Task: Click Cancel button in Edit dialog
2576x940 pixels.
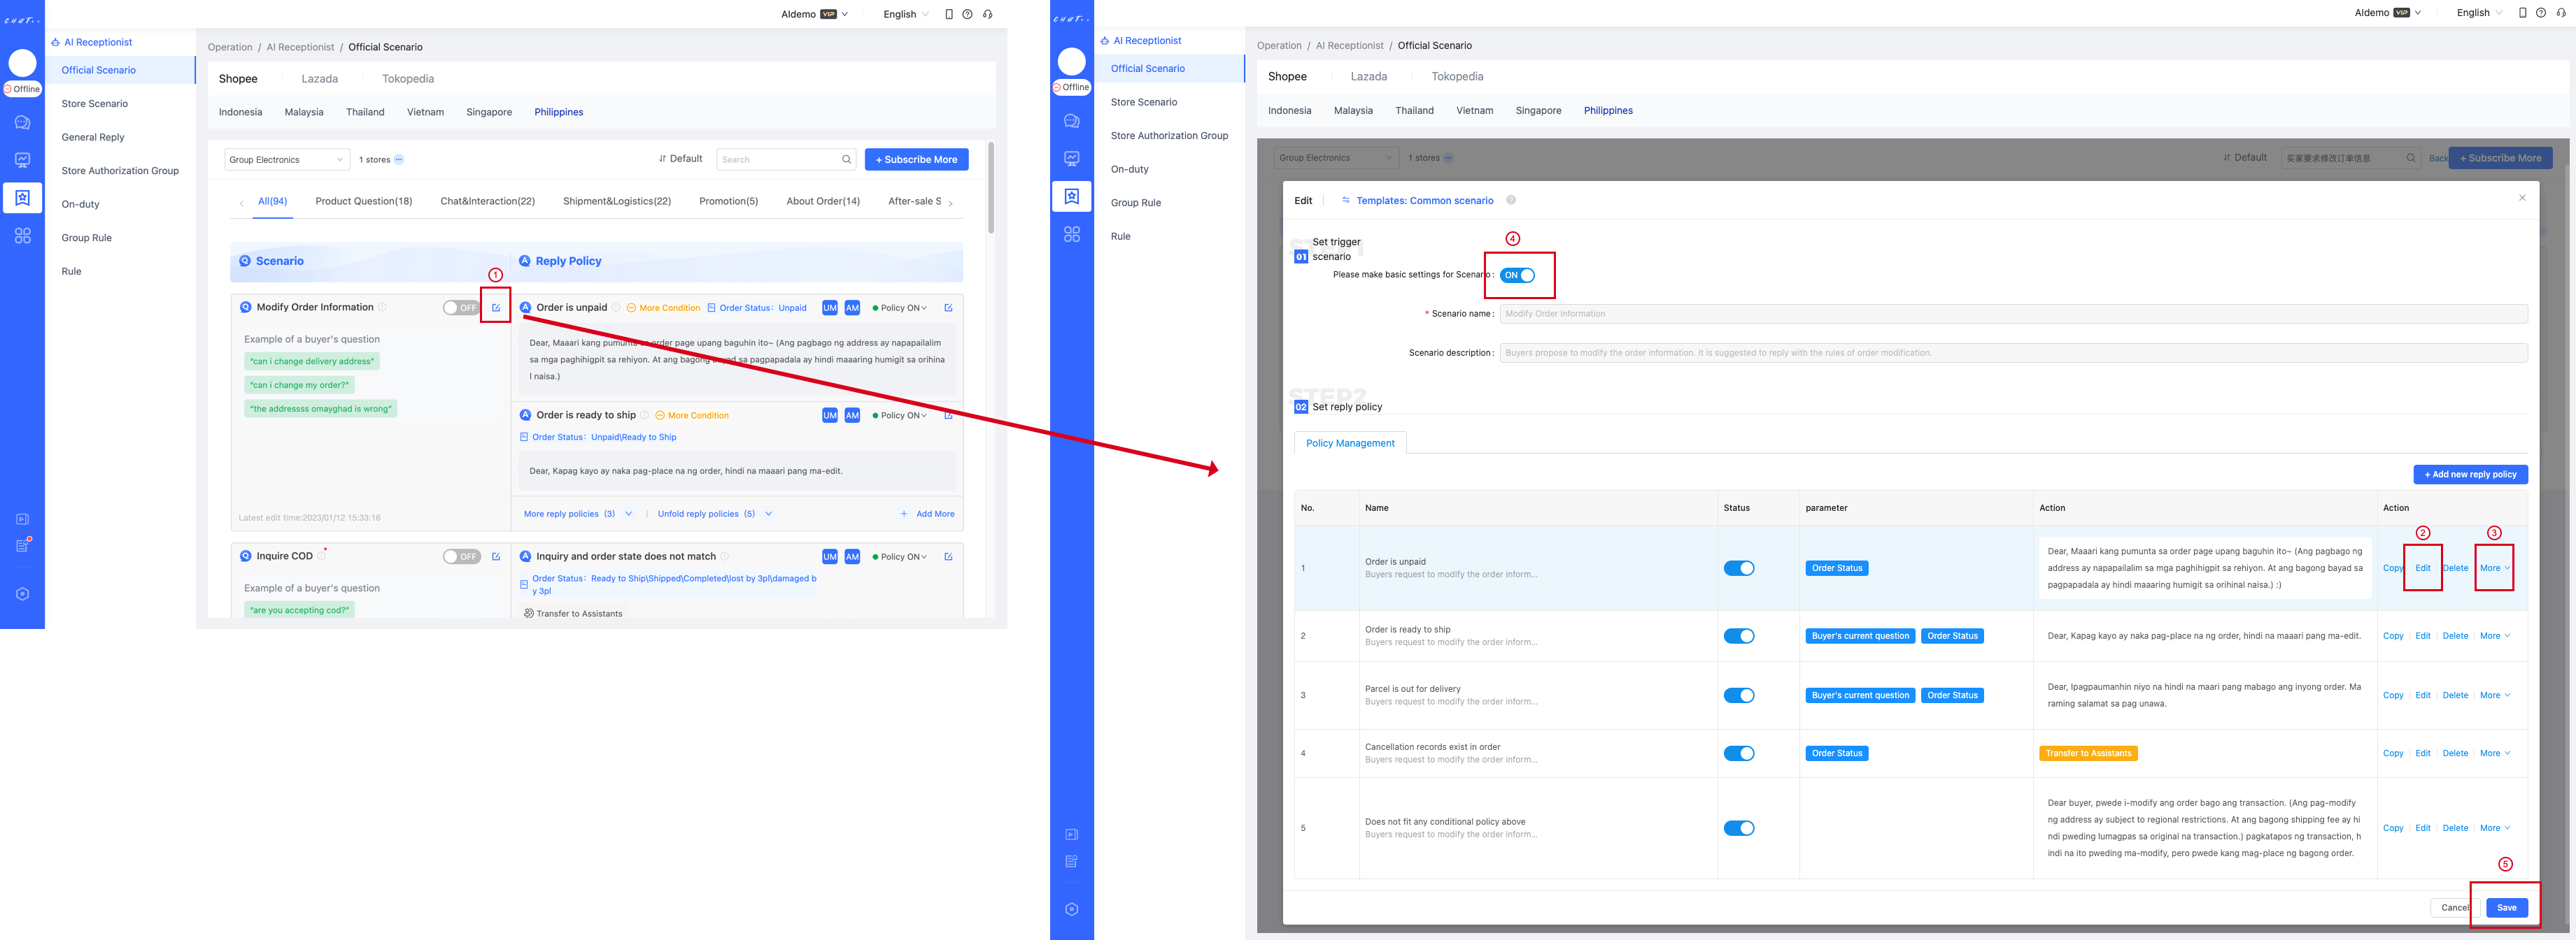Action: coord(2455,908)
